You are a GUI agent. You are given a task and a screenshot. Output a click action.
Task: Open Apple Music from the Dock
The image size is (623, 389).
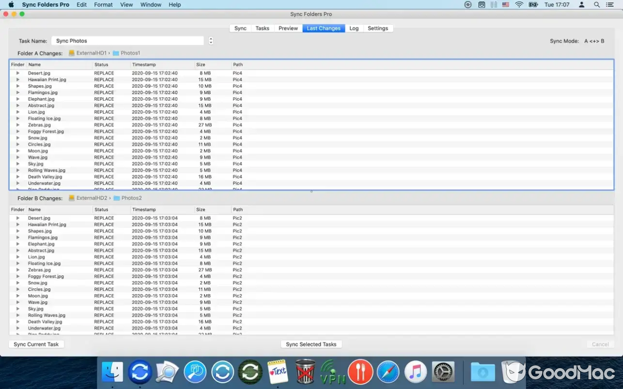coord(416,372)
